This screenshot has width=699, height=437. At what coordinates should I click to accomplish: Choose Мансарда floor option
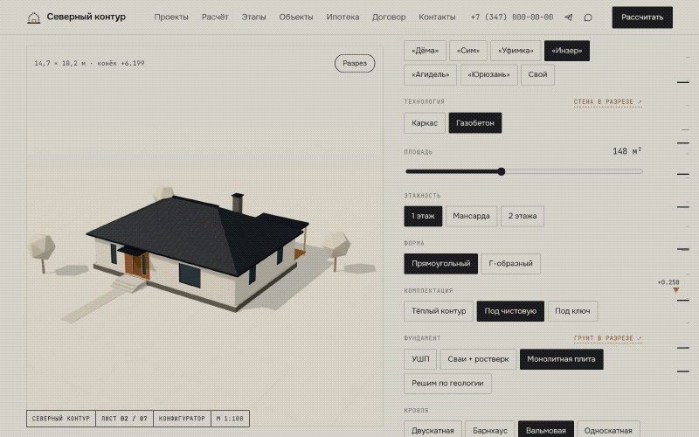(471, 216)
